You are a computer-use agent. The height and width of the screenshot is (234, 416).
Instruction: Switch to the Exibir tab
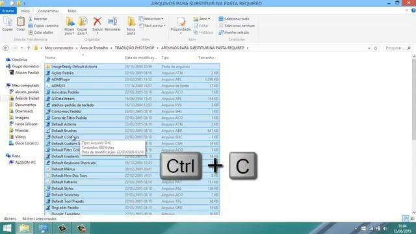tap(72, 11)
